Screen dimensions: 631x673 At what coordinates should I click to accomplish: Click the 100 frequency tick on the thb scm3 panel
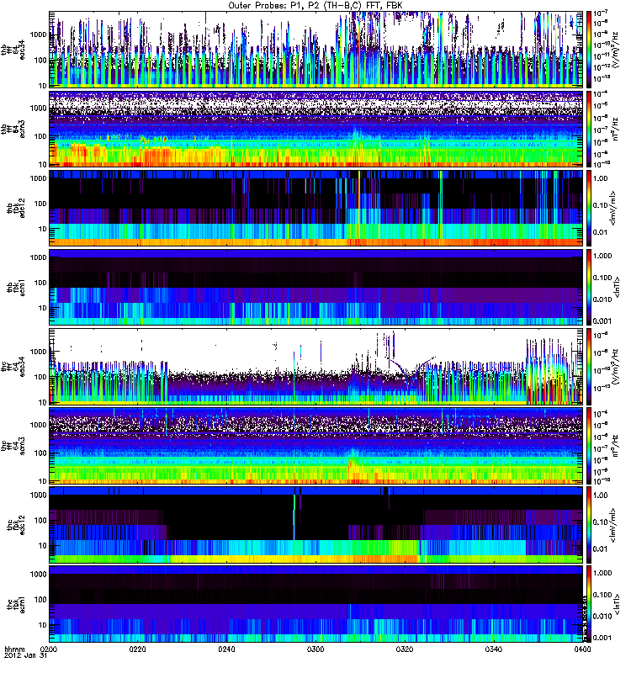40,136
